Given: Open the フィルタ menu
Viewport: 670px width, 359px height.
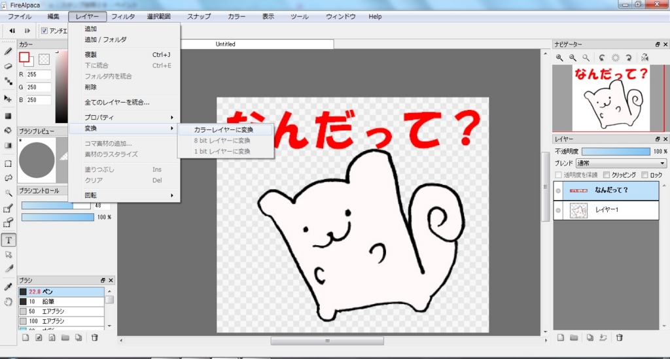Looking at the screenshot, I should [123, 16].
